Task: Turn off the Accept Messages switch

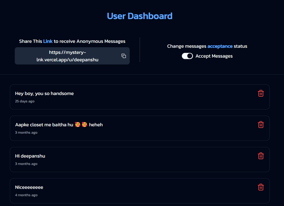Action: coord(187,56)
